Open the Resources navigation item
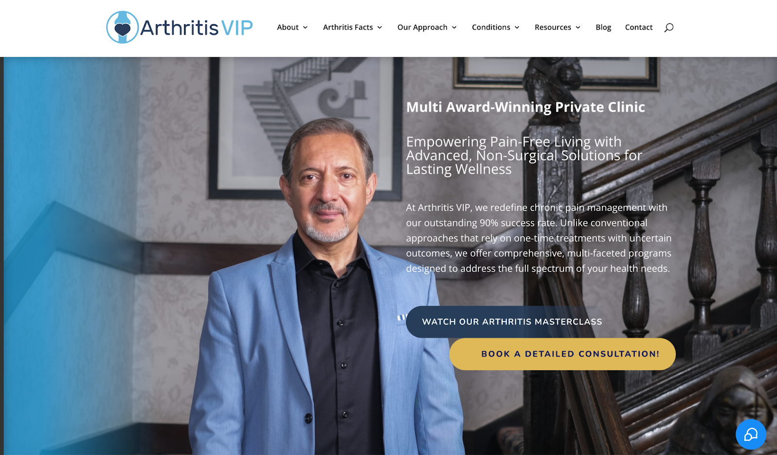 point(553,27)
